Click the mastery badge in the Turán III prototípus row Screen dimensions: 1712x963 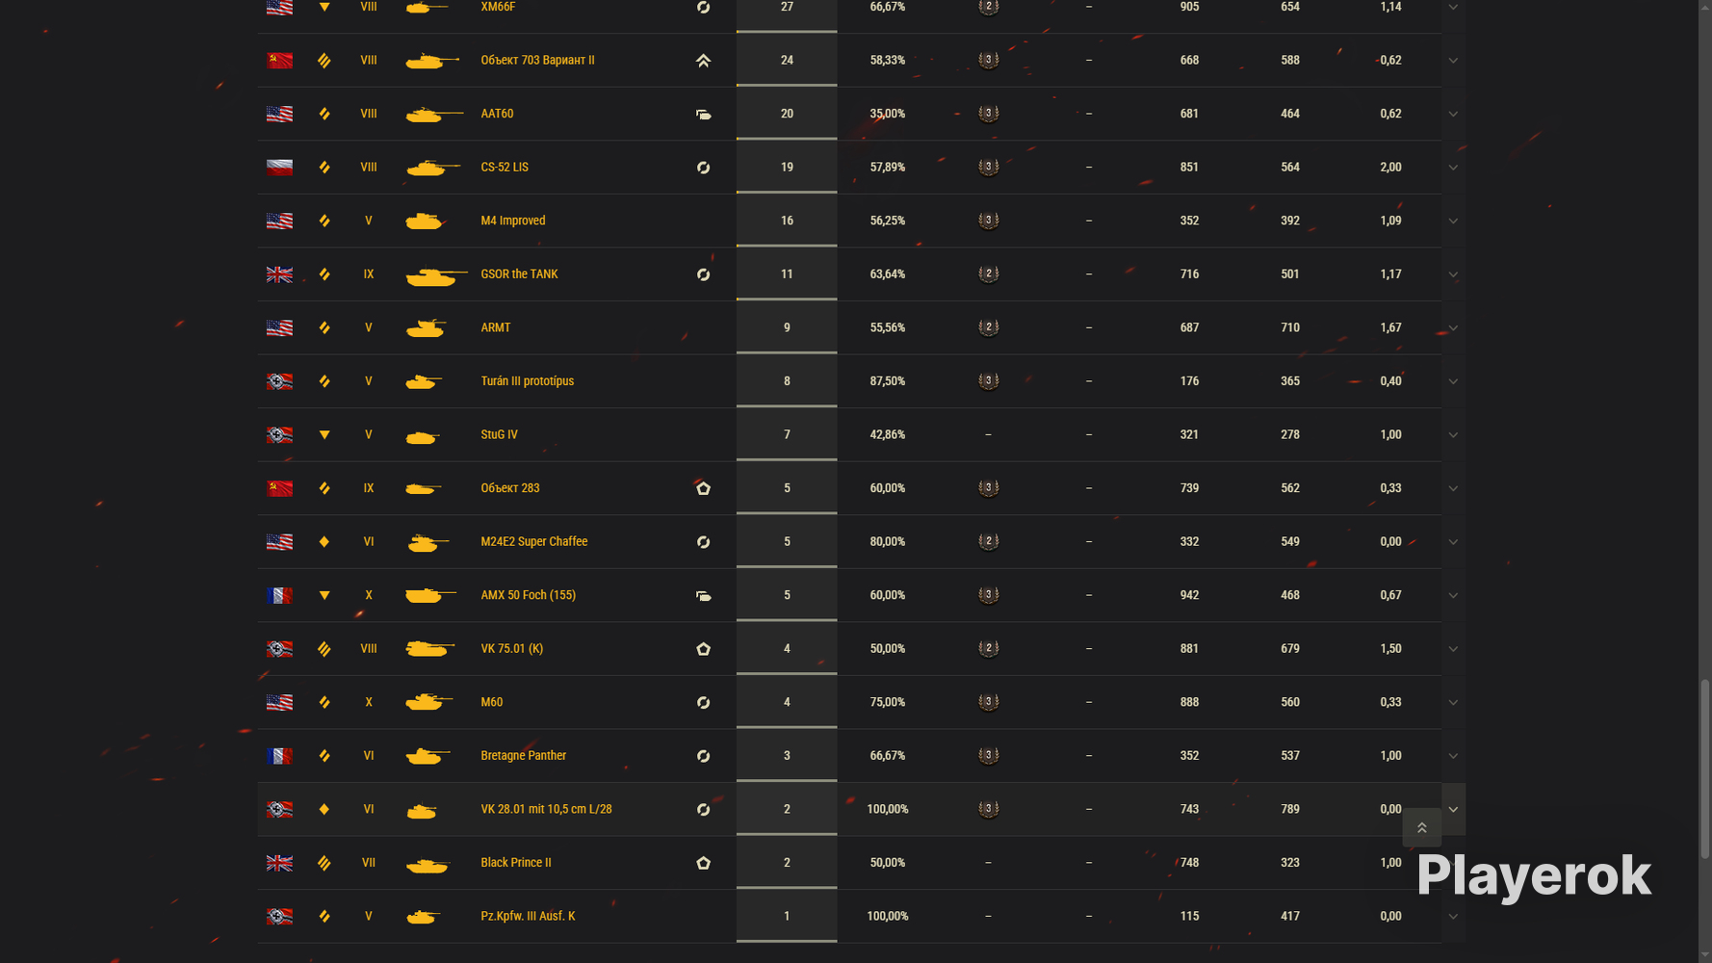tap(988, 381)
